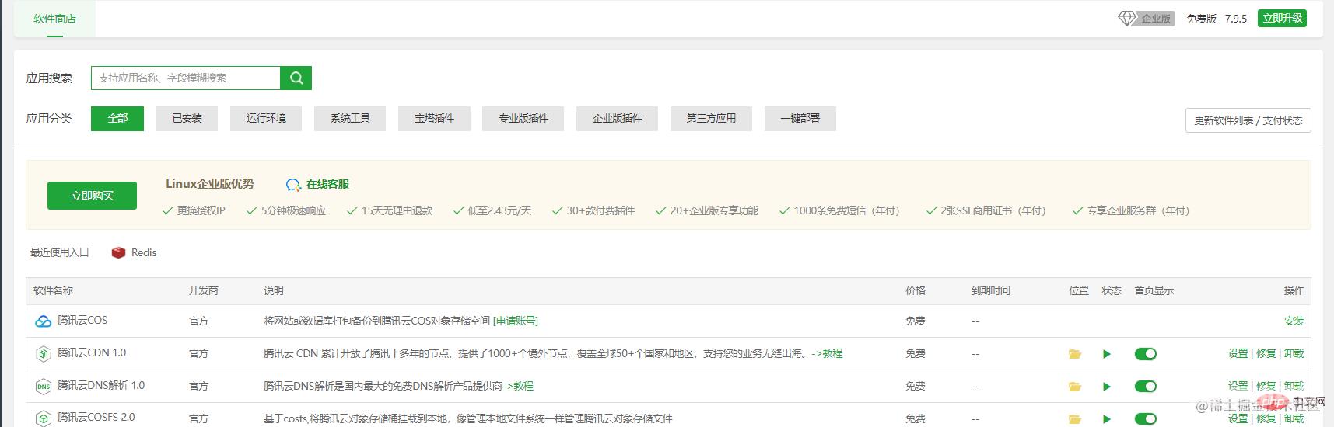Toggle homepage display for 腾讯云COSFS 2.0
1334x427 pixels.
pyautogui.click(x=1145, y=418)
